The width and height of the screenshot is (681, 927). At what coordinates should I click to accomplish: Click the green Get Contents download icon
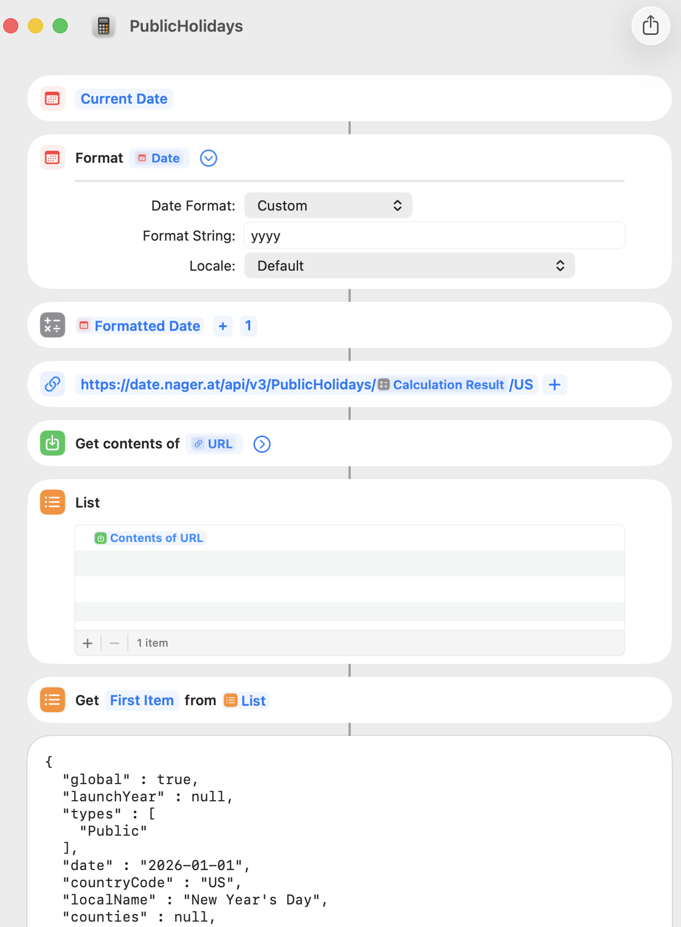click(52, 444)
